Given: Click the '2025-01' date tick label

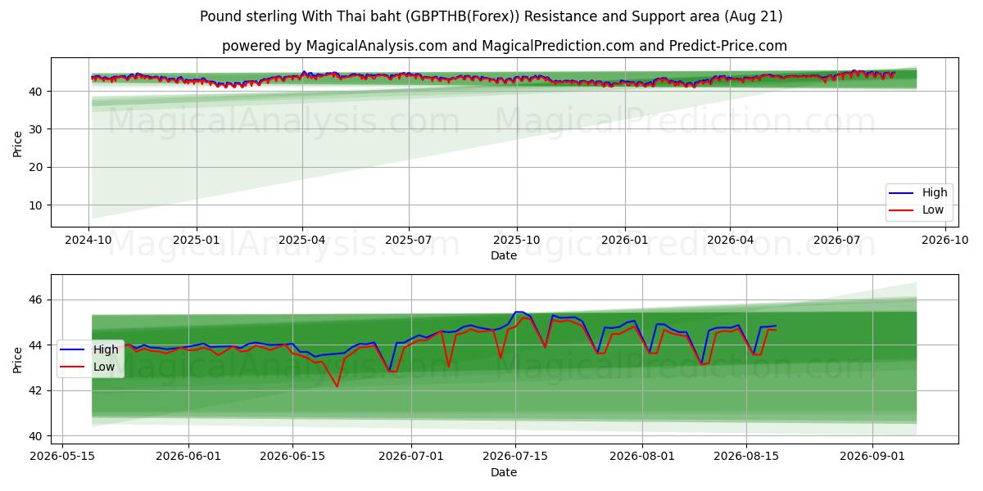Looking at the screenshot, I should pyautogui.click(x=197, y=240).
